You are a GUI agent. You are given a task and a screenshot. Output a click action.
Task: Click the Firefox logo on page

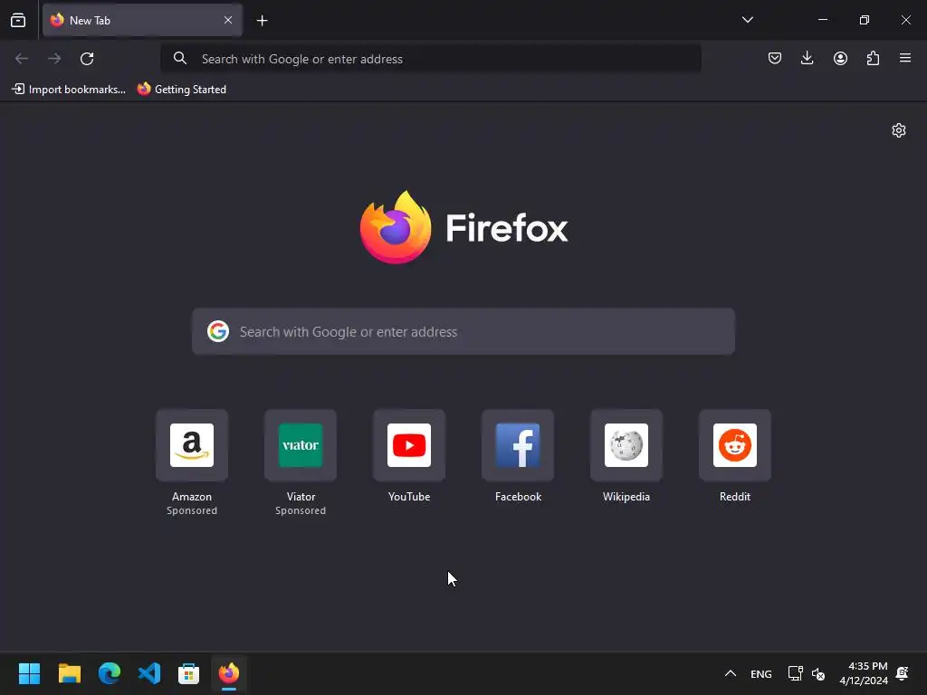[463, 227]
